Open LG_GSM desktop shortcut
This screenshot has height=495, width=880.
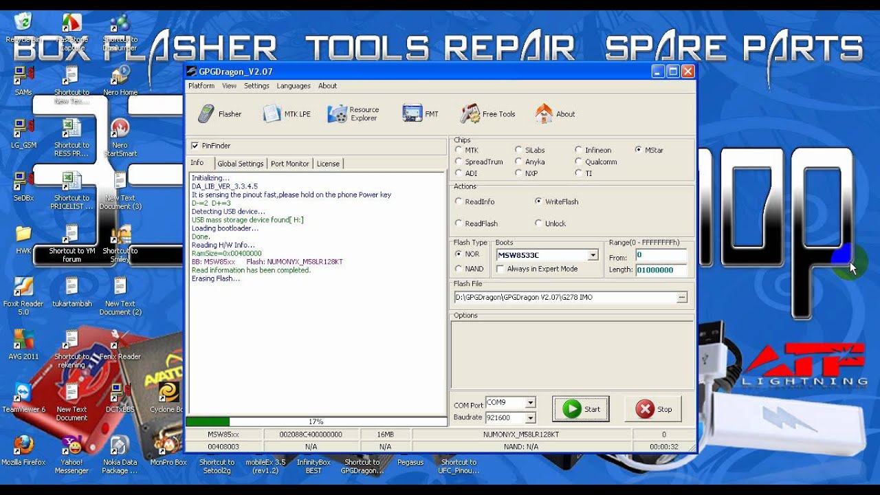[x=23, y=133]
